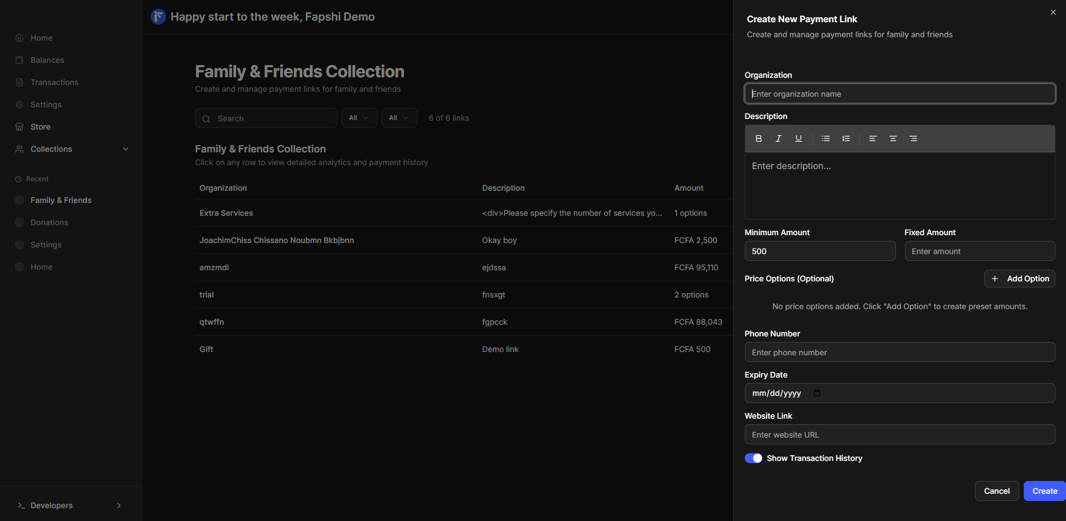1066x521 pixels.
Task: Click the Collections people icon
Action: [19, 149]
